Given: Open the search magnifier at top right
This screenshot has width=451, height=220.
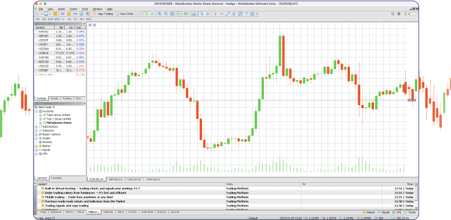Looking at the screenshot, I should 393,14.
